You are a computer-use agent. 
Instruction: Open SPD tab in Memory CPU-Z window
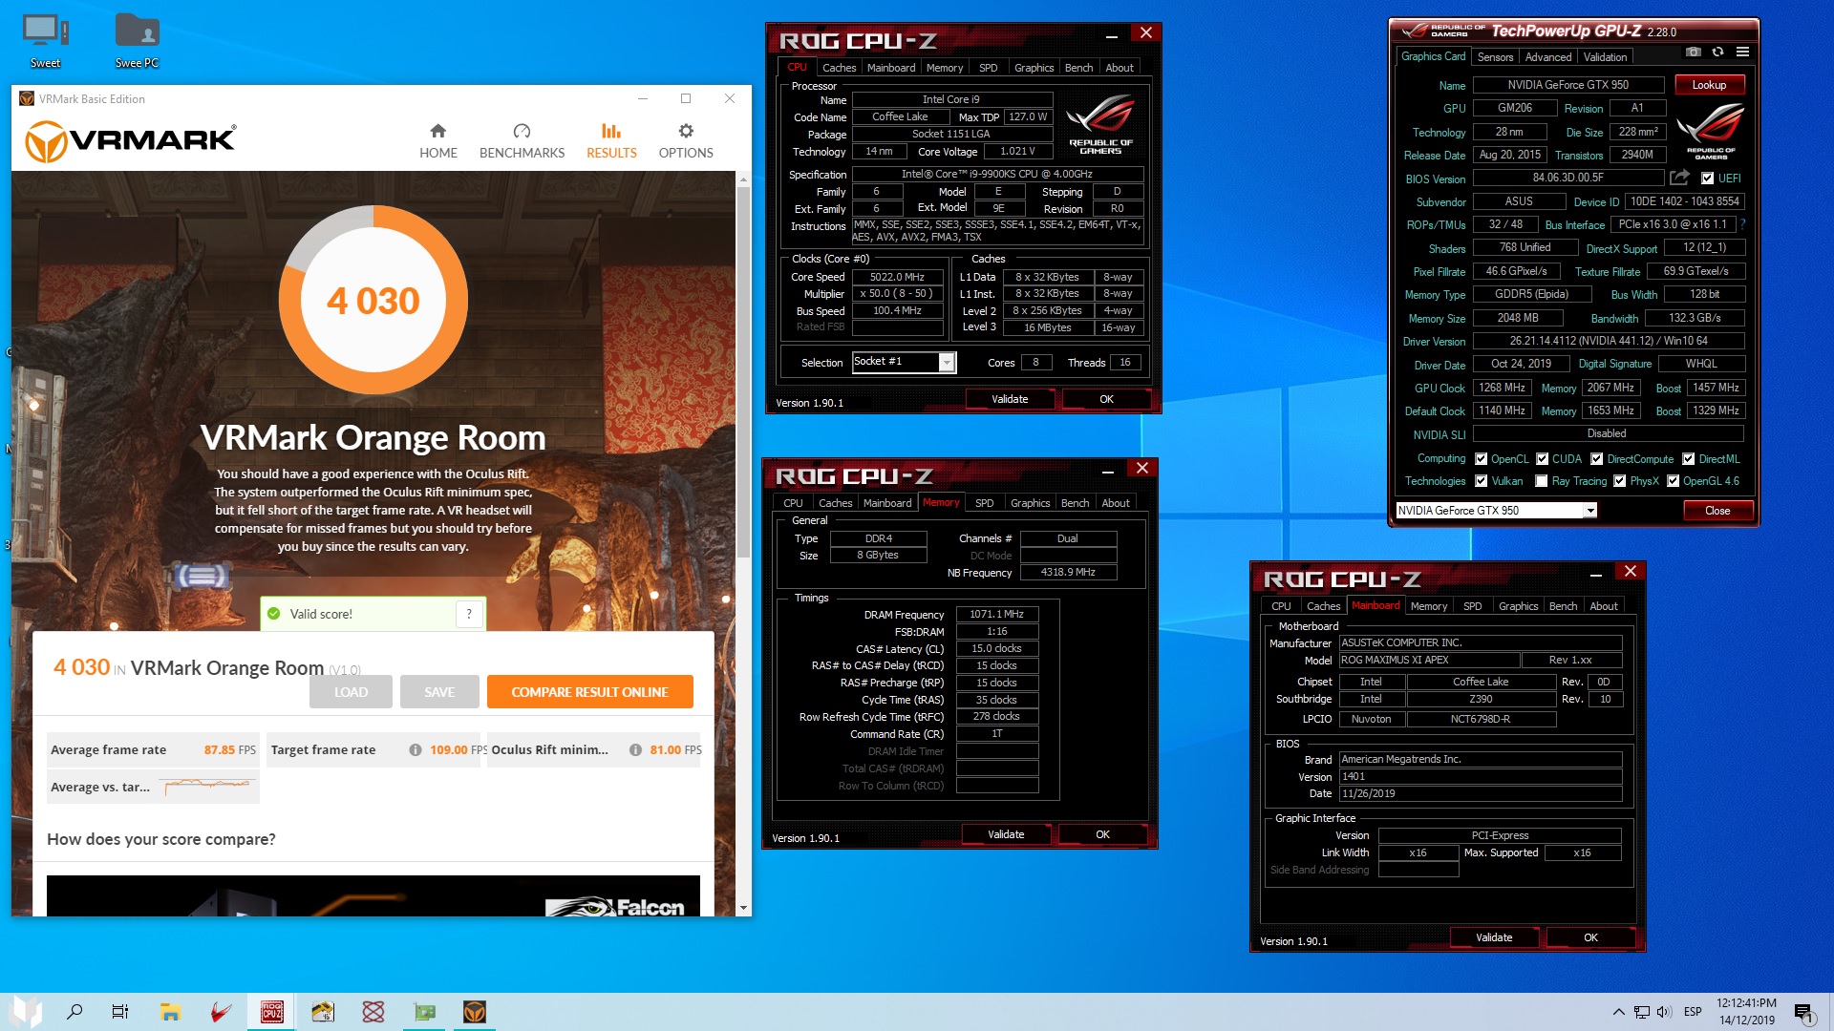point(984,503)
